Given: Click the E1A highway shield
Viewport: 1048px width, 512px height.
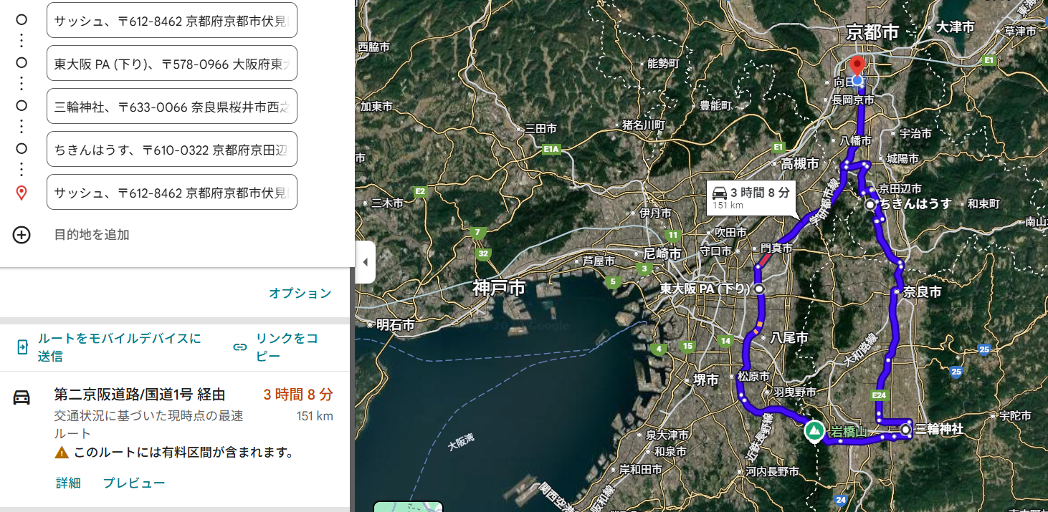Looking at the screenshot, I should click(x=551, y=150).
